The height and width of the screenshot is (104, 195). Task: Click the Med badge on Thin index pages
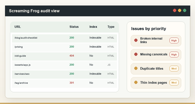174,82
